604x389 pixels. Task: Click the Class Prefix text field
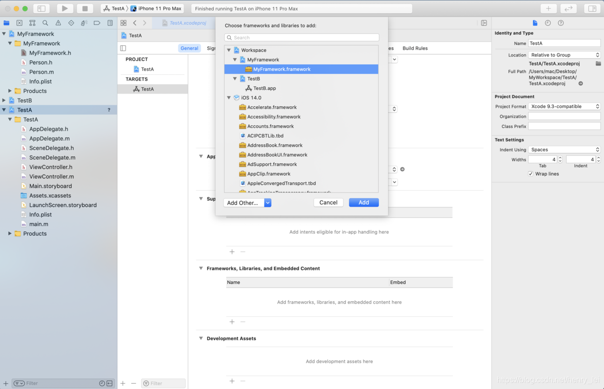pos(565,126)
